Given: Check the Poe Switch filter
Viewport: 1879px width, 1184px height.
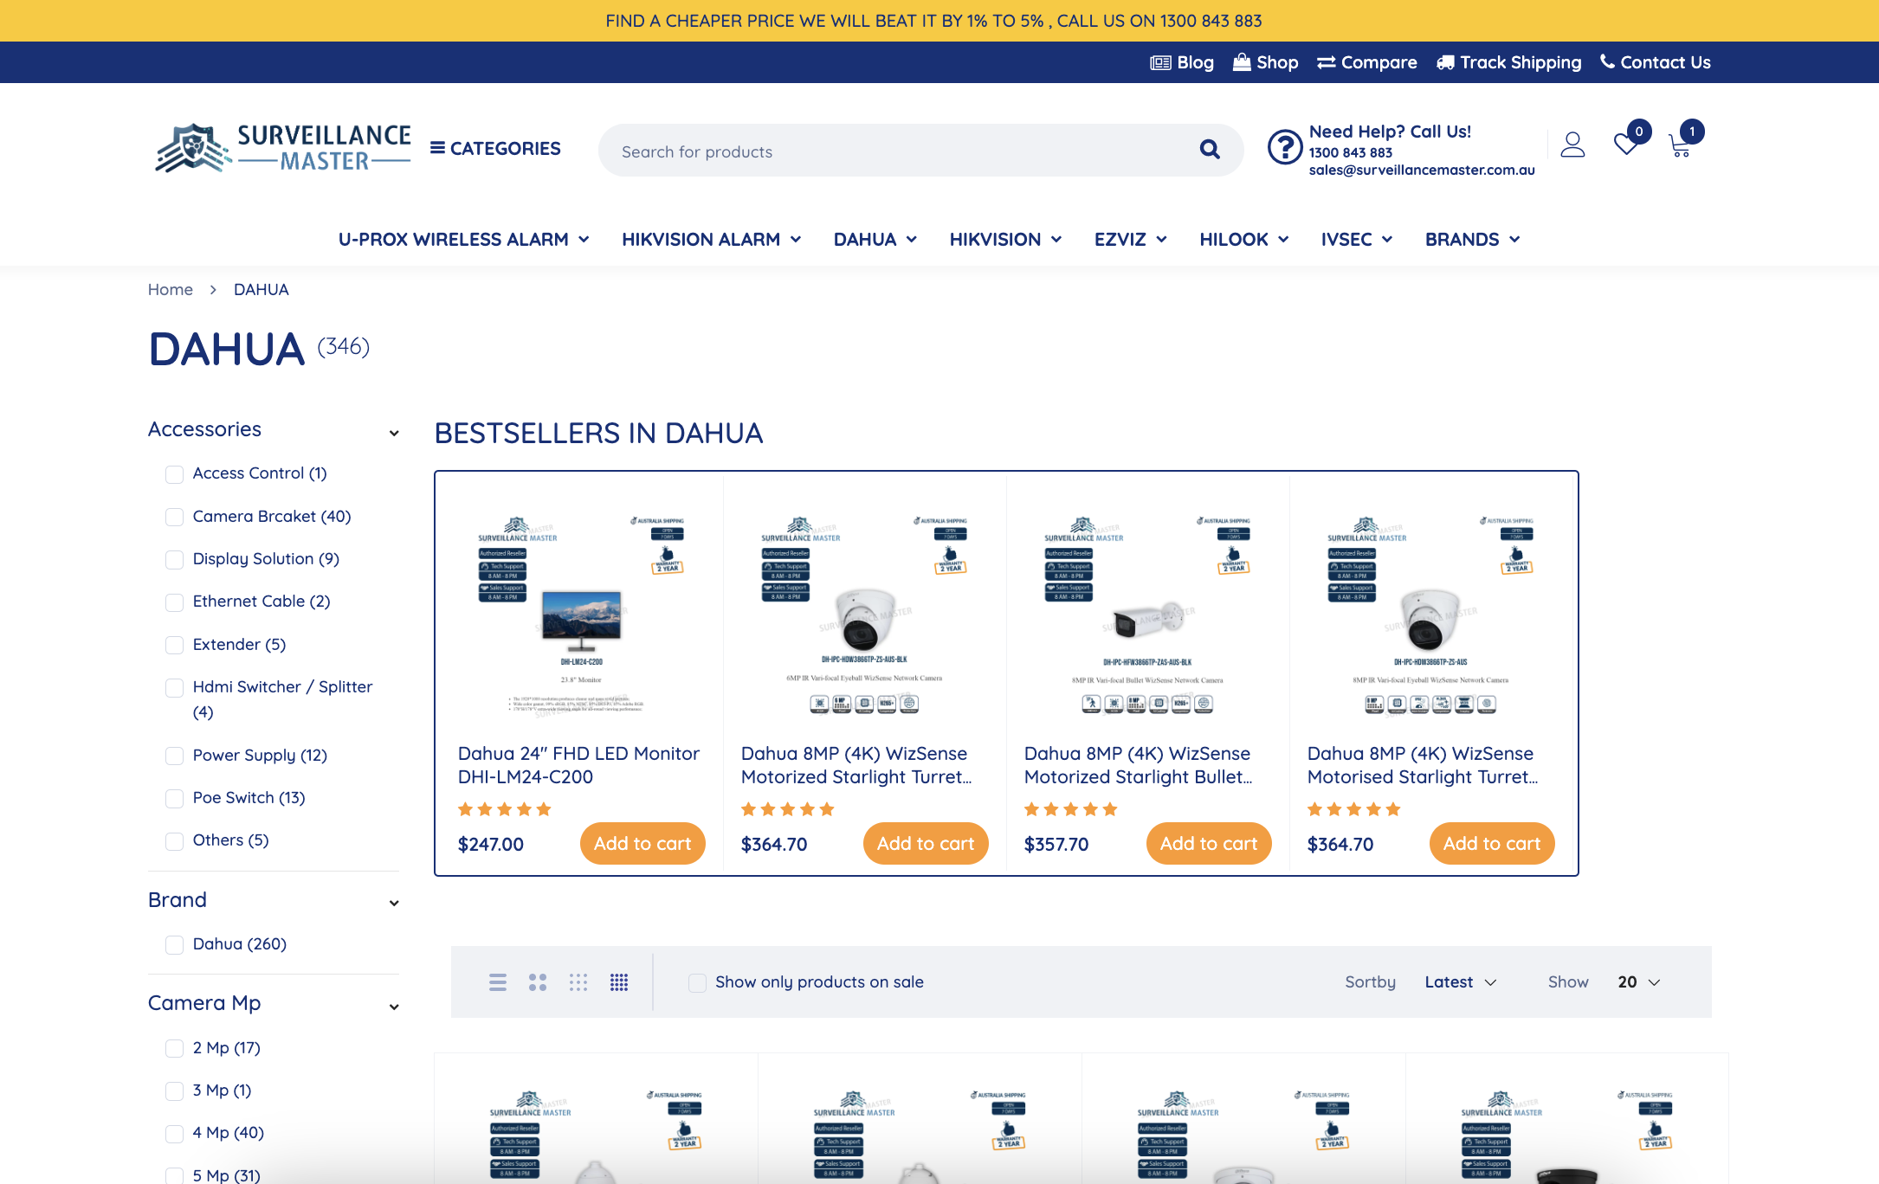Looking at the screenshot, I should tap(175, 798).
